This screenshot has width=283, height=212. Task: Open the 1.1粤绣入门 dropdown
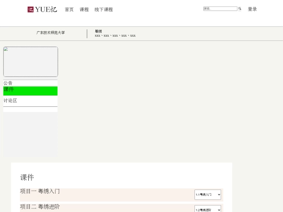coord(208,195)
